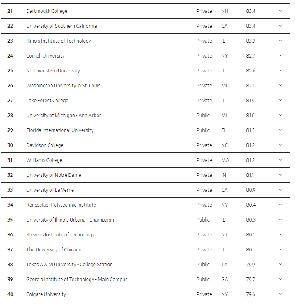
Task: Open the chevron for Rensselaer Polytechnic Institute
Action: tap(280, 205)
